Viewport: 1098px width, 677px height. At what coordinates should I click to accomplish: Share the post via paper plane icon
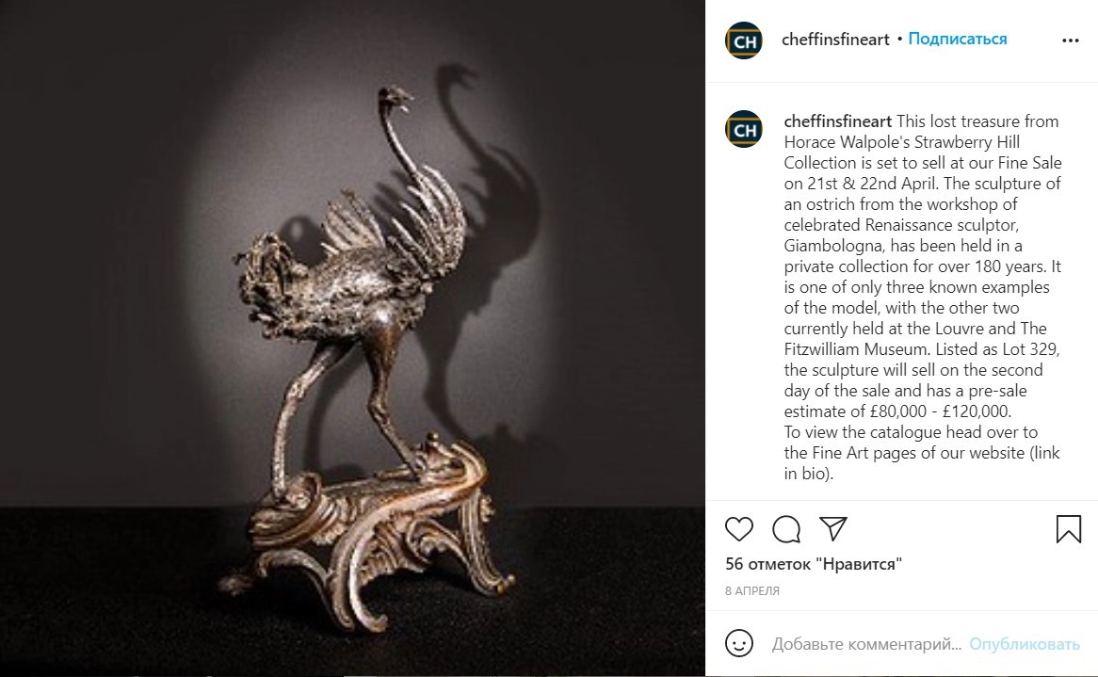tap(833, 528)
